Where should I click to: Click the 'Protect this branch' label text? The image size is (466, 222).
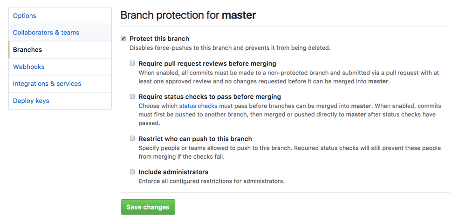[x=159, y=39]
